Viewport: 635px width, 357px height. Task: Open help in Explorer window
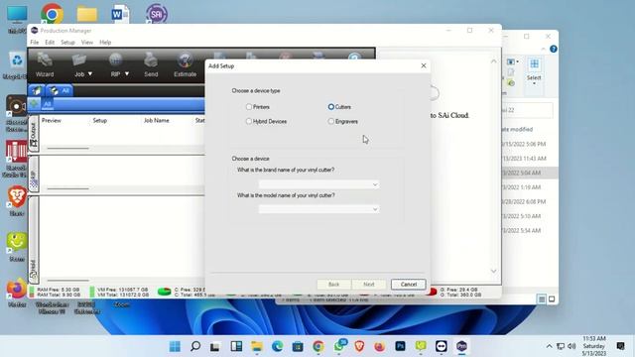pyautogui.click(x=554, y=49)
